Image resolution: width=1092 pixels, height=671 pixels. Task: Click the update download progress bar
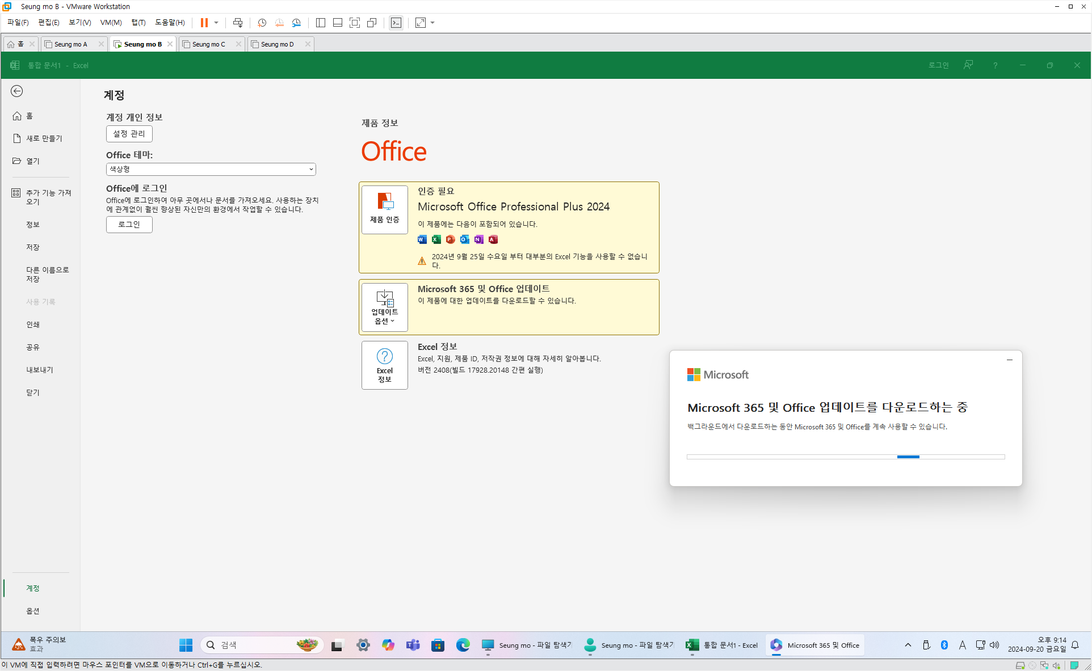pyautogui.click(x=846, y=457)
